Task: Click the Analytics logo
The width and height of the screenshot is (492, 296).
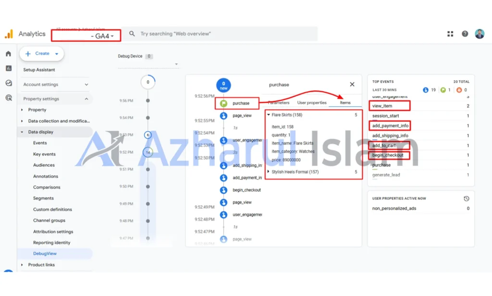Action: 9,34
